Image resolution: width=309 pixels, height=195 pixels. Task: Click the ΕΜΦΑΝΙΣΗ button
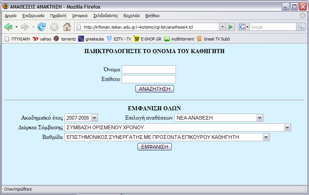(x=155, y=147)
